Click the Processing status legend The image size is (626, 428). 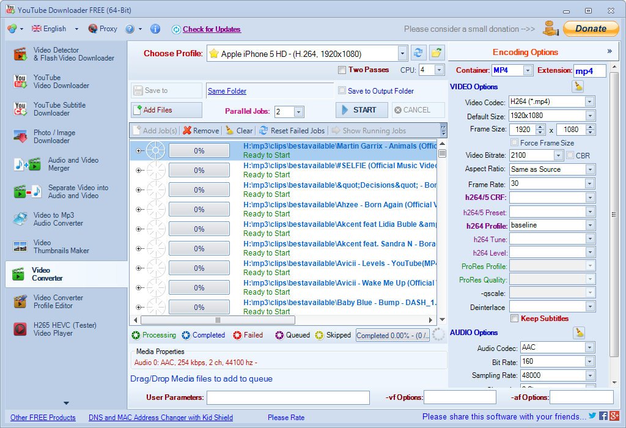click(x=153, y=335)
